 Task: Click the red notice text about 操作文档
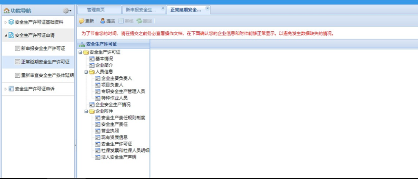click(208, 34)
